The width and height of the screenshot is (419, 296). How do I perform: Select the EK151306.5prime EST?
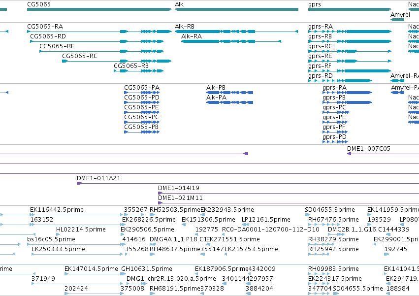[184, 225]
